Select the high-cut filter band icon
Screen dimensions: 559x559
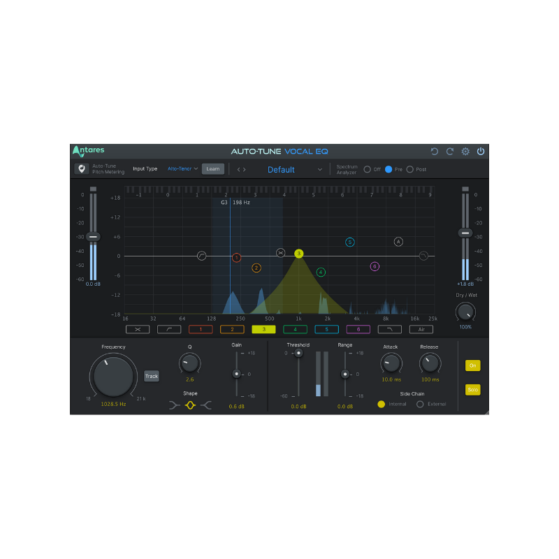(390, 329)
